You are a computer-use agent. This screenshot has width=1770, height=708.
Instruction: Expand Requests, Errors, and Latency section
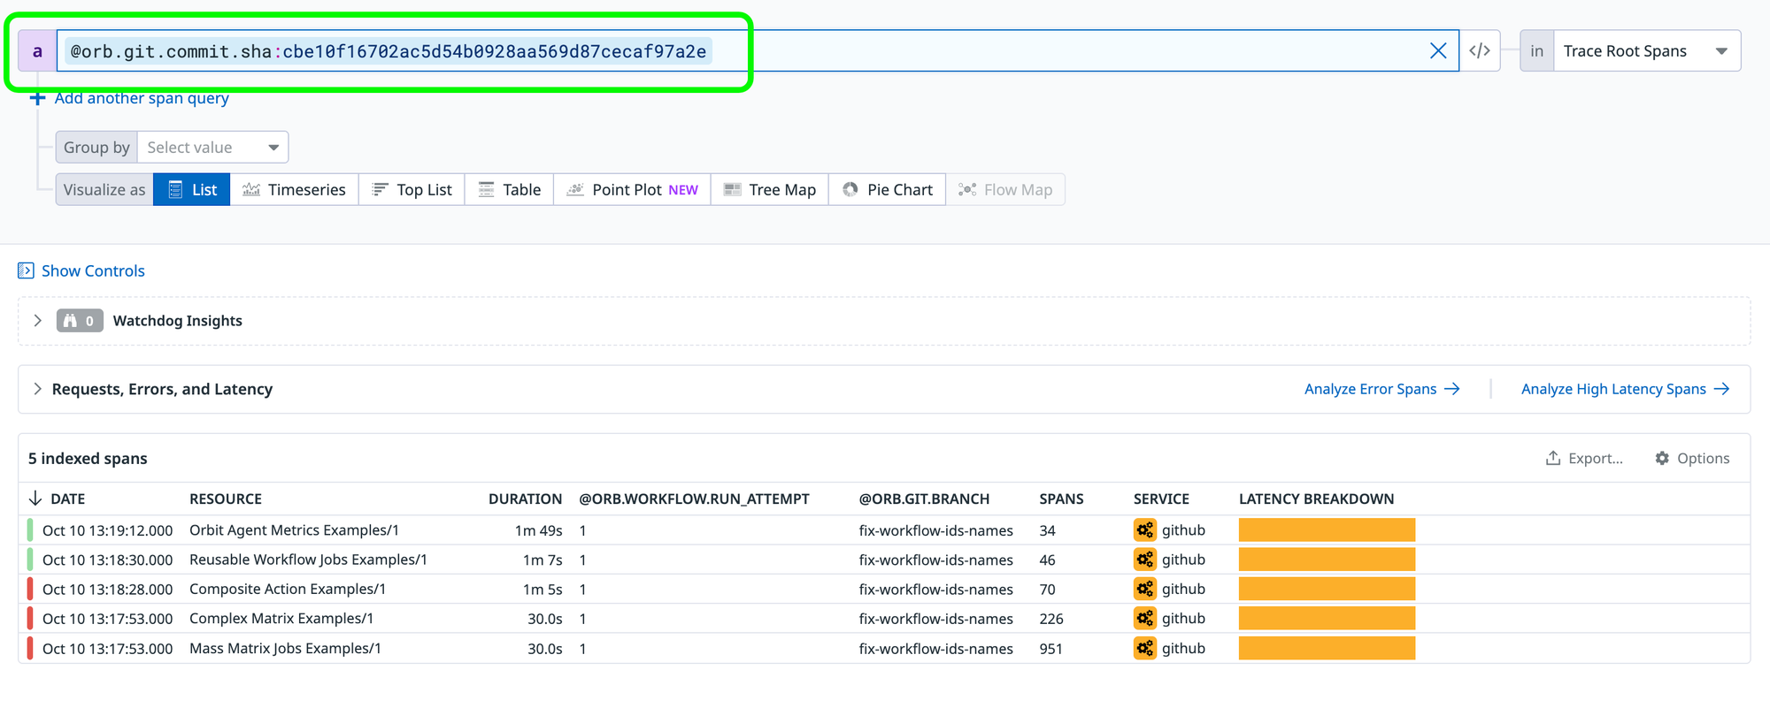tap(37, 389)
